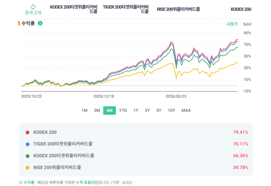This screenshot has width=271, height=186.
Task: Click the 79.41% return value
Action: pos(241,132)
